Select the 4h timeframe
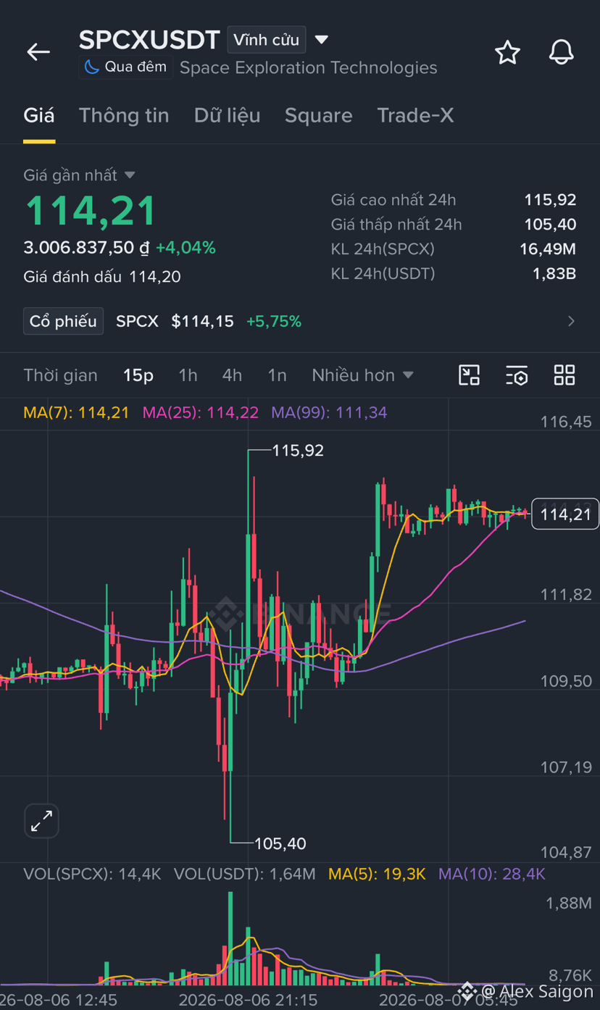The height and width of the screenshot is (1010, 600). 232,375
